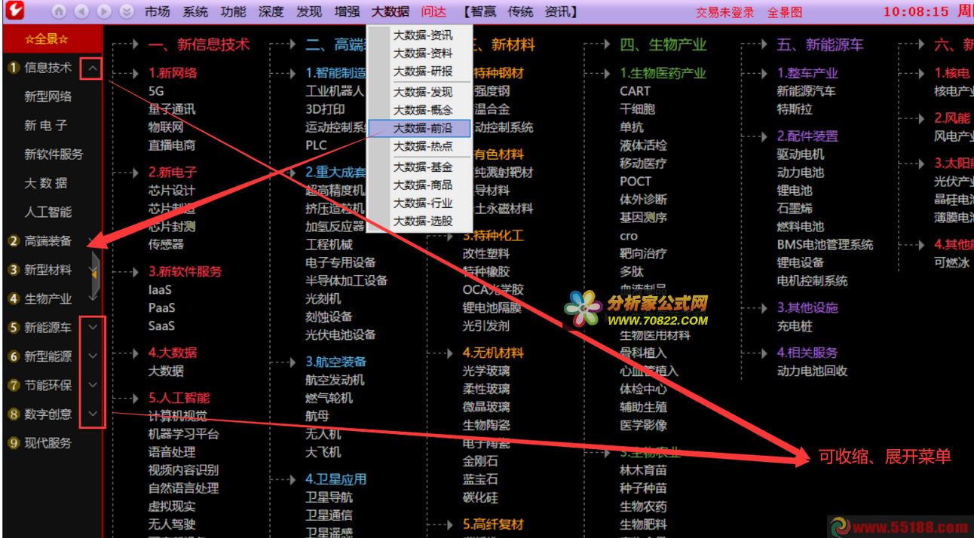Select 生物产业 in the sidebar
The height and width of the screenshot is (538, 974).
click(x=48, y=298)
